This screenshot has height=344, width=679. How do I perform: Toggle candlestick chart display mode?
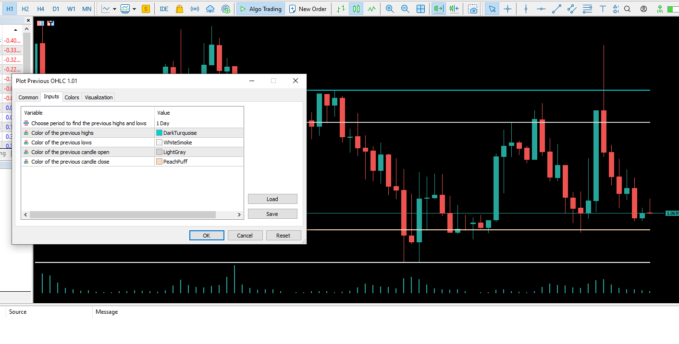[356, 8]
